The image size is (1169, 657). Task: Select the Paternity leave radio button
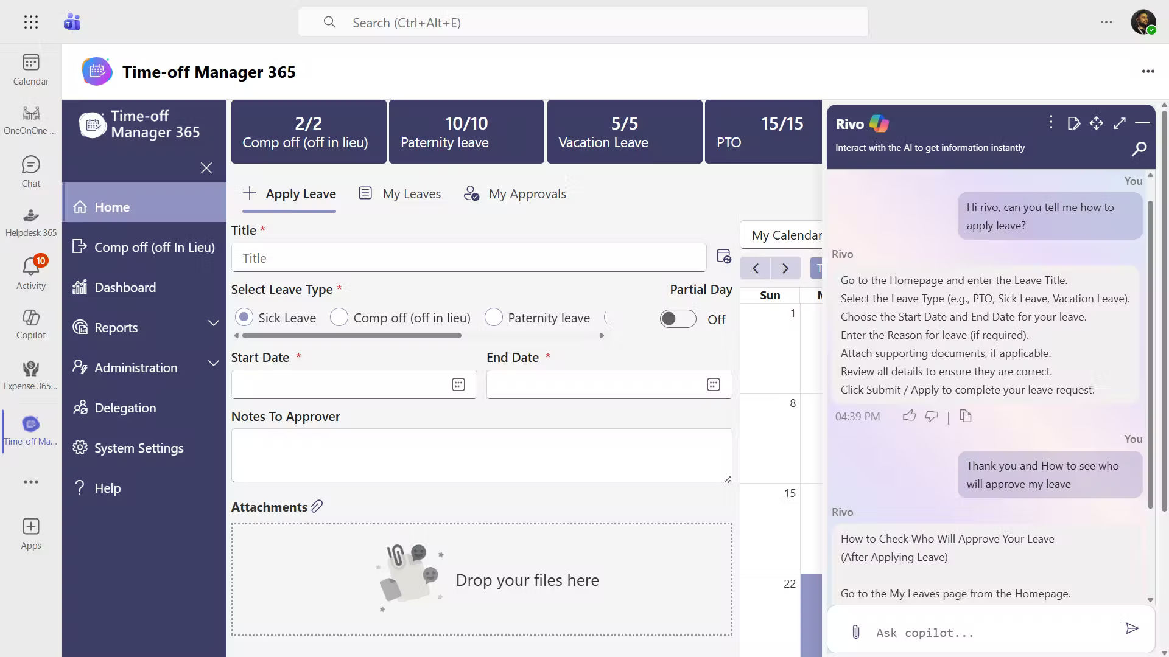tap(494, 318)
